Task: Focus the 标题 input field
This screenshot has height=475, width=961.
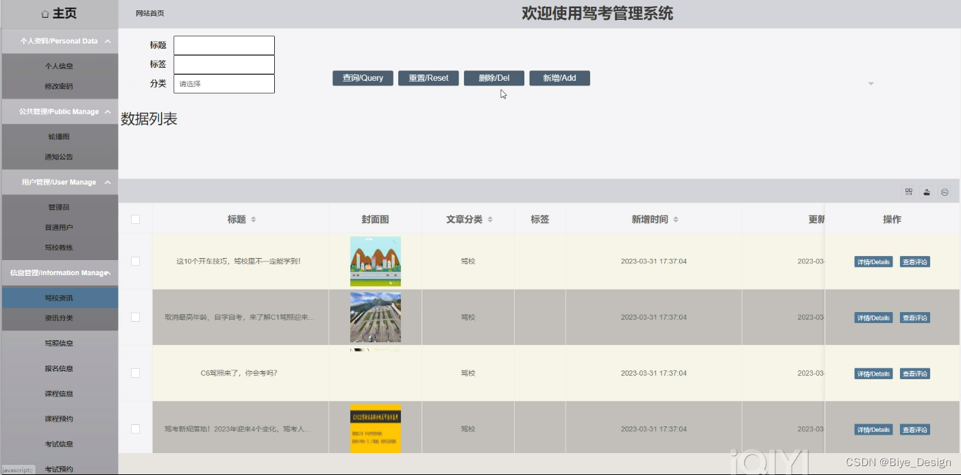Action: pos(224,45)
